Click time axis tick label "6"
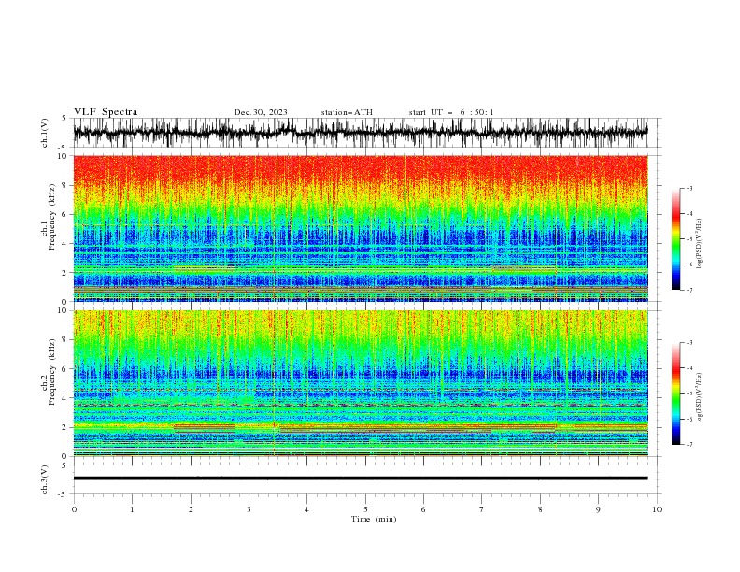 tap(423, 509)
